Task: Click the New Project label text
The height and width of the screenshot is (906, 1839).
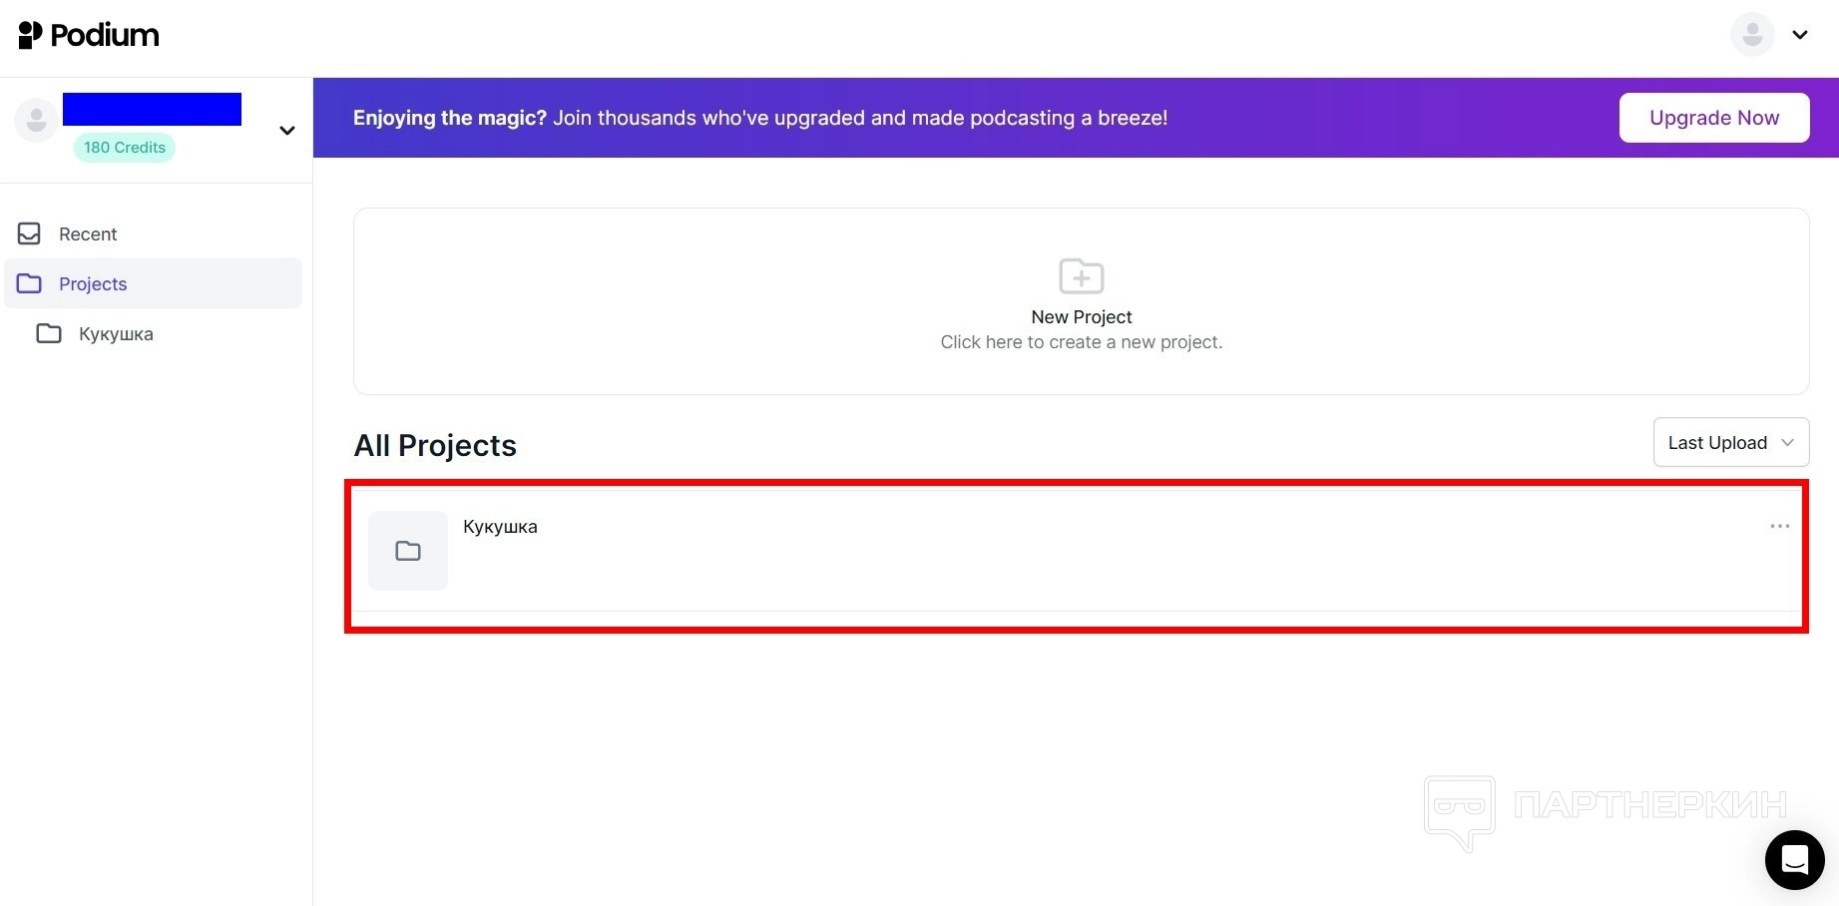Action: coord(1081,317)
